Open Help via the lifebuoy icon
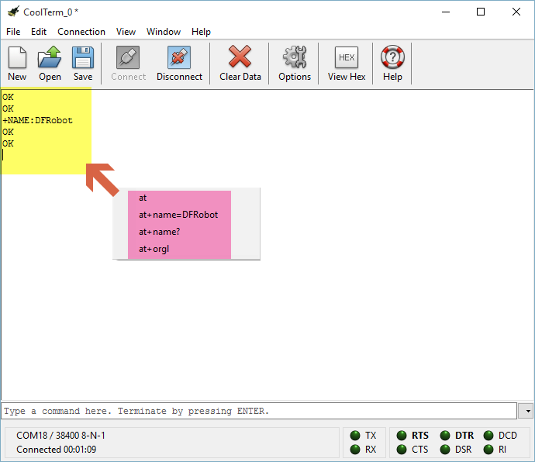 392,57
